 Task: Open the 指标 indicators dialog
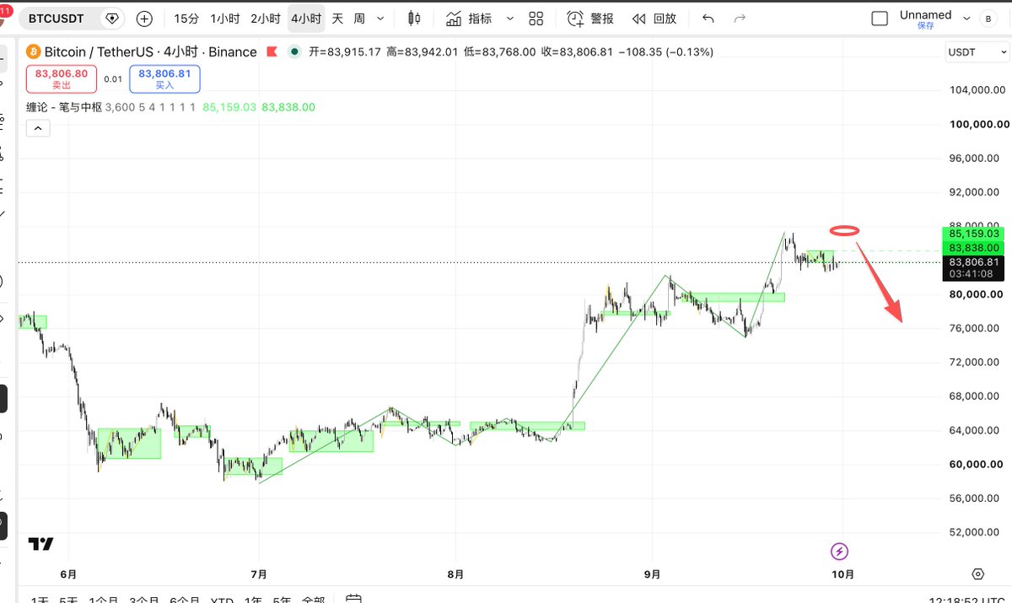tap(469, 19)
